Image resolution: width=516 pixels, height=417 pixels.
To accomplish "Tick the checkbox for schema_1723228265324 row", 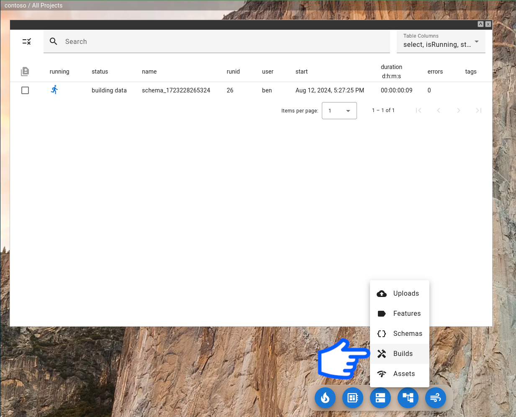I will pyautogui.click(x=25, y=90).
